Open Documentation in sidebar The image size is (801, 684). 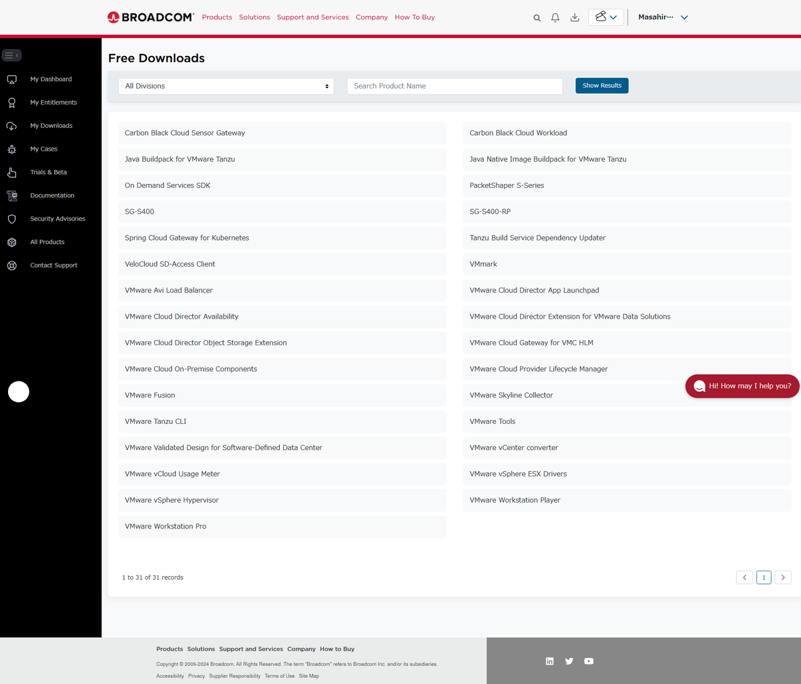(x=52, y=196)
